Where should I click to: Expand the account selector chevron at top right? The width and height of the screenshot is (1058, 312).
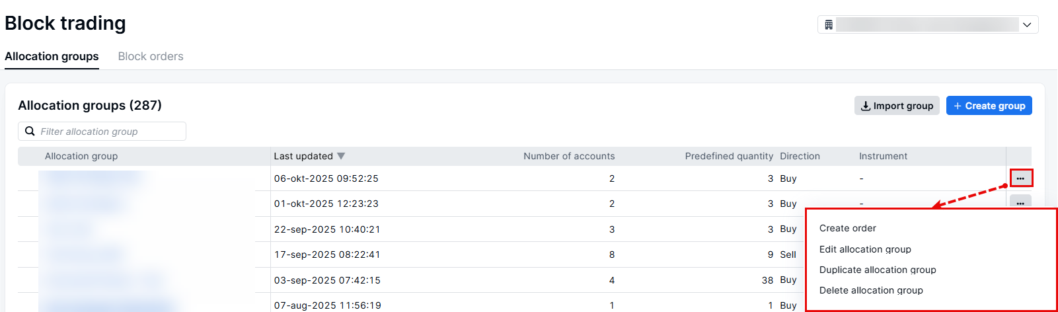(x=1027, y=25)
